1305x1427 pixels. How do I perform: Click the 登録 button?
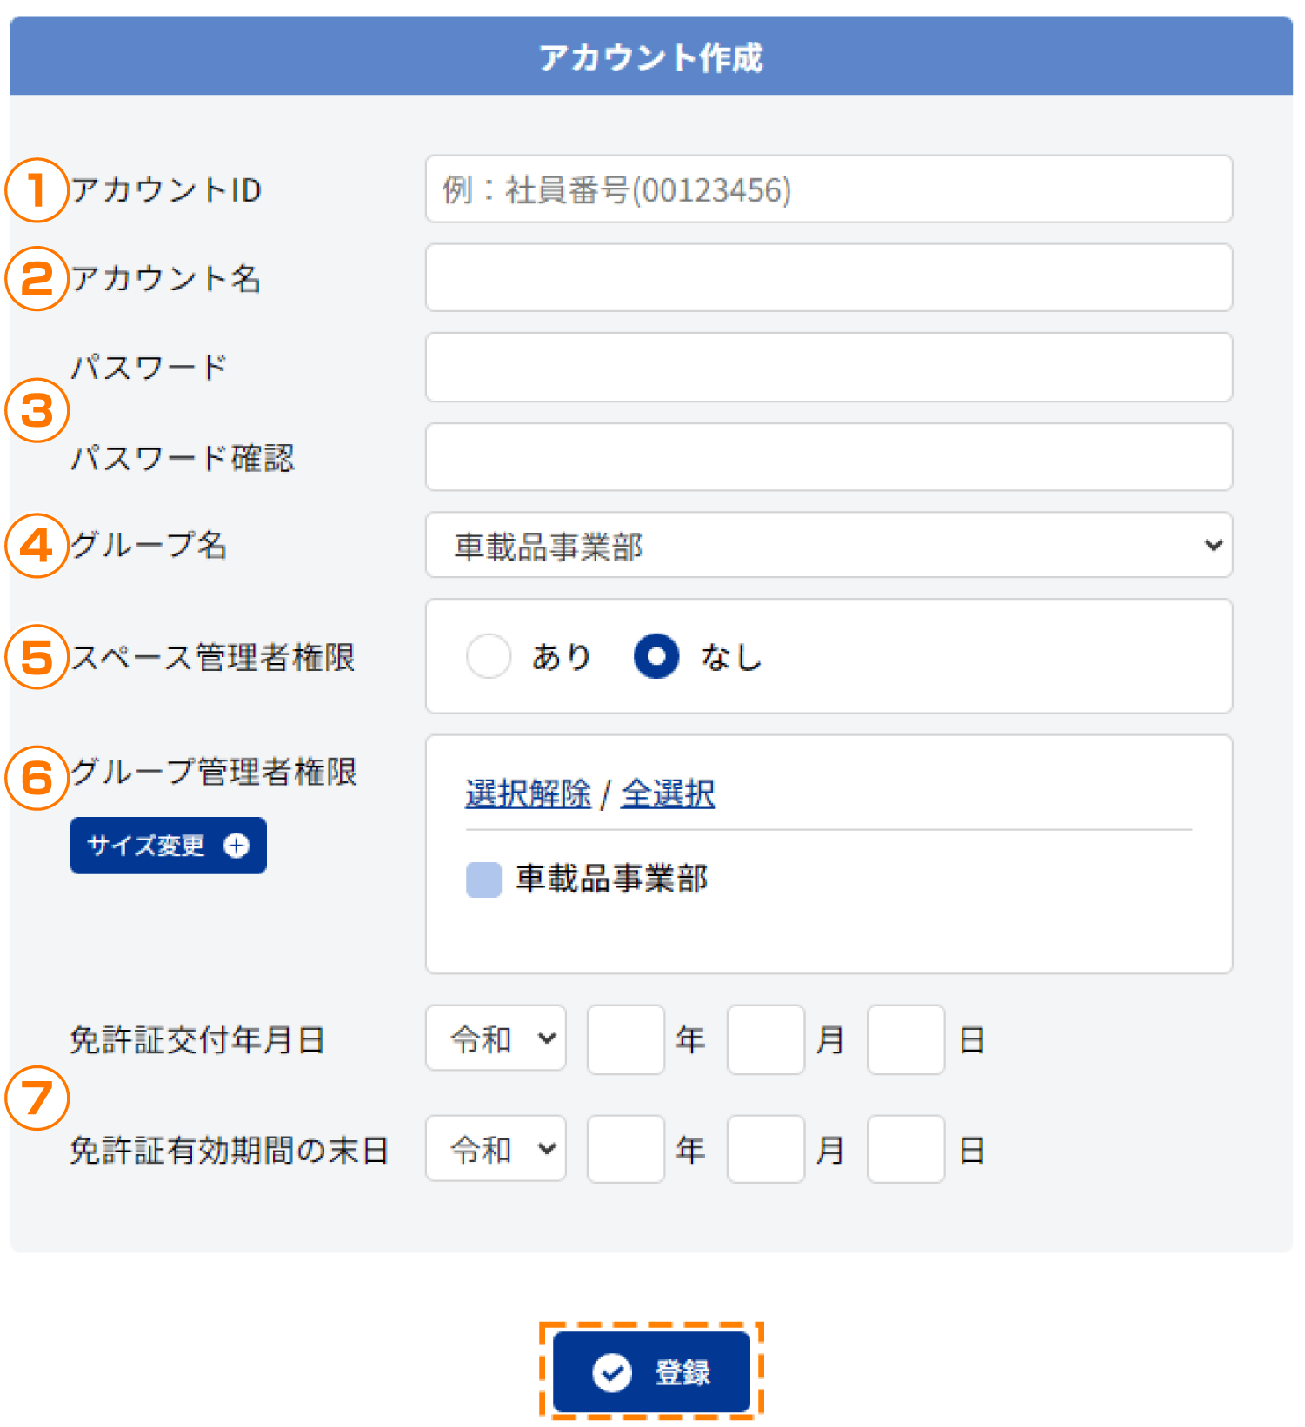pos(651,1372)
